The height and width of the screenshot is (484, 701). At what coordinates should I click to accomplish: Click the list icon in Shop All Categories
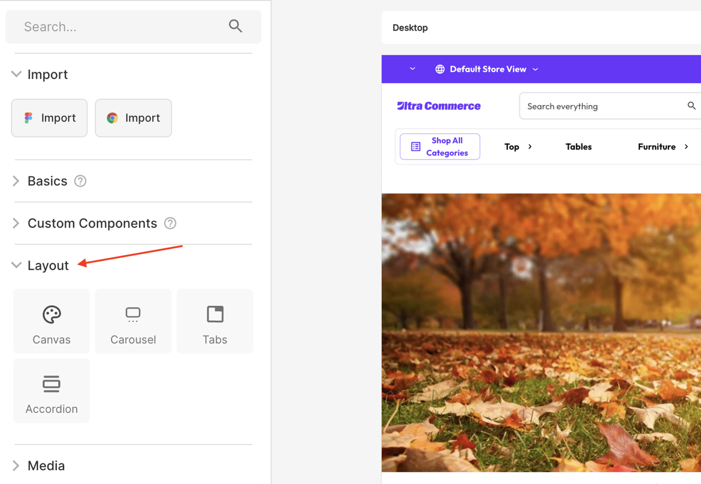[x=416, y=146]
